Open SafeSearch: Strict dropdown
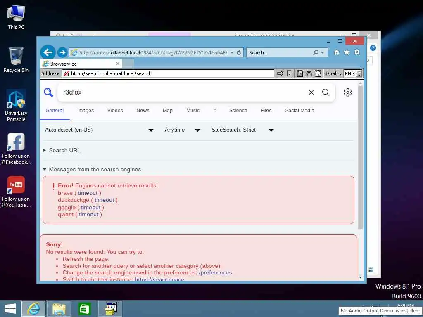Screen dimensions: 423x317 click(x=243, y=130)
